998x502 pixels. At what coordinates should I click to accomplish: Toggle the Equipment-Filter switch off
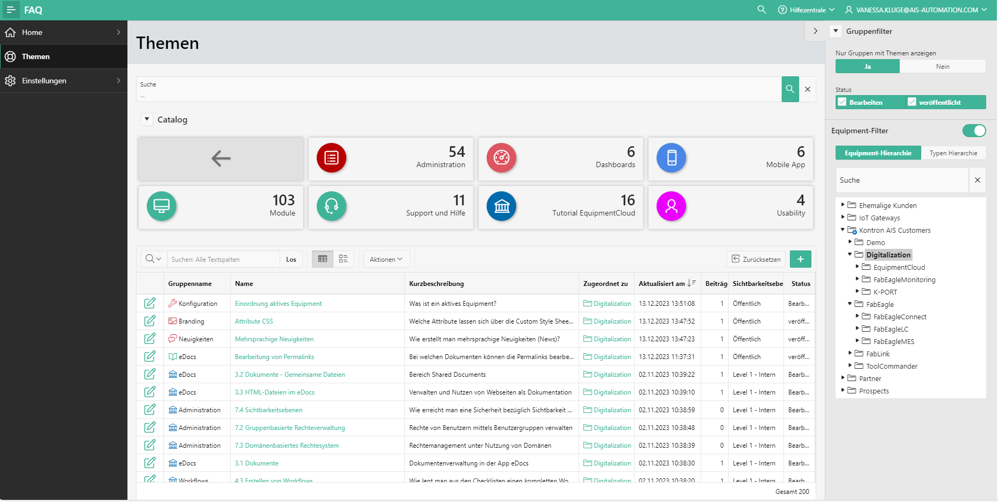(974, 131)
